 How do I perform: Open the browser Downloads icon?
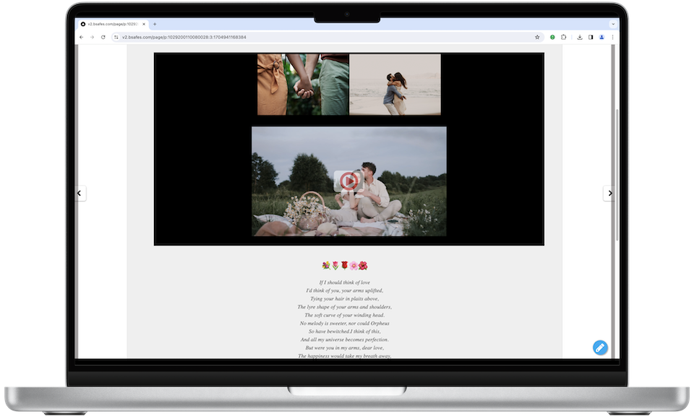[x=580, y=37]
